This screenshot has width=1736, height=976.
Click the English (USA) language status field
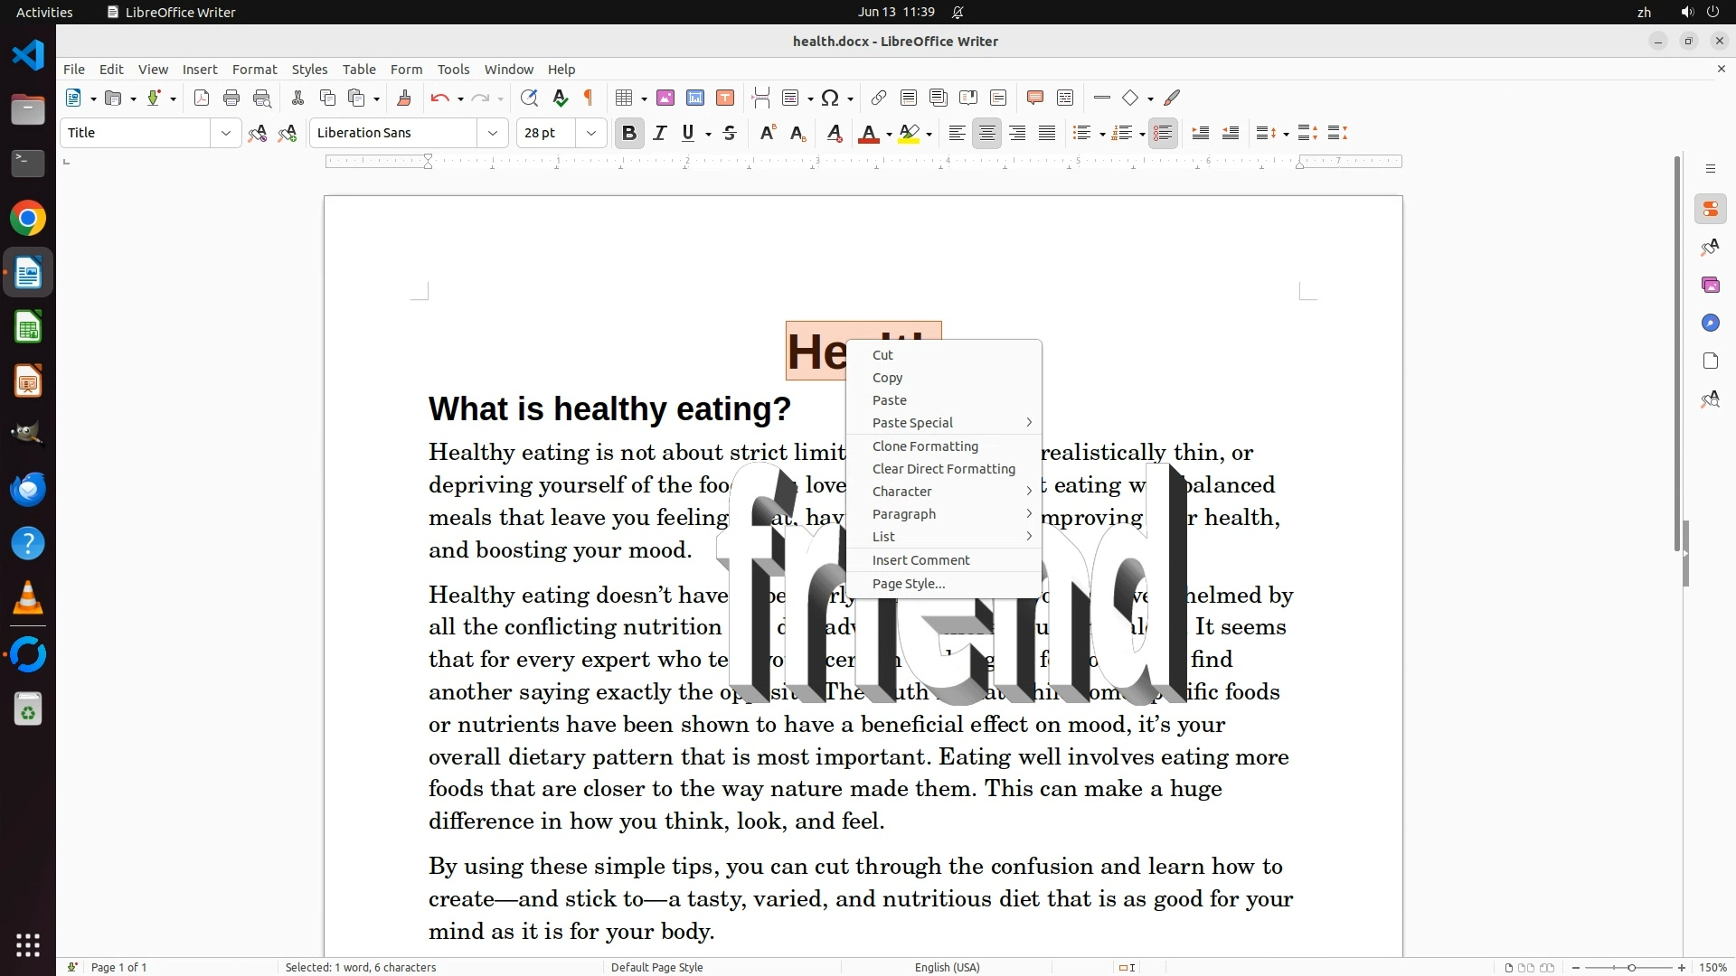pos(947,968)
